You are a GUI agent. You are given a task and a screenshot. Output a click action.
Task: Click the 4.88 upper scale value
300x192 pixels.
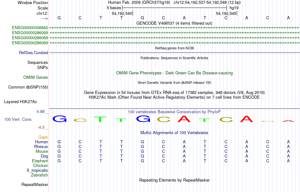pos(41,112)
